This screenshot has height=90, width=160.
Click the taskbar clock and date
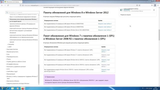click(x=155, y=88)
